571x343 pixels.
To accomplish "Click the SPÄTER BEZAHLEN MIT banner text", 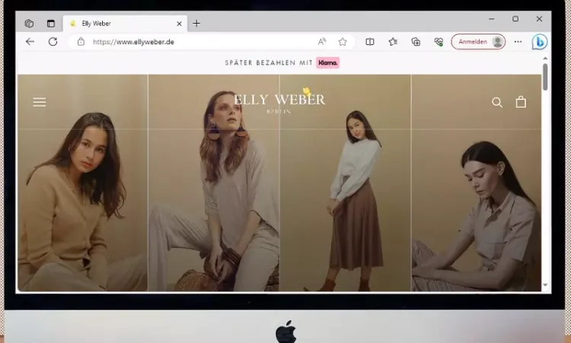I will [x=269, y=63].
